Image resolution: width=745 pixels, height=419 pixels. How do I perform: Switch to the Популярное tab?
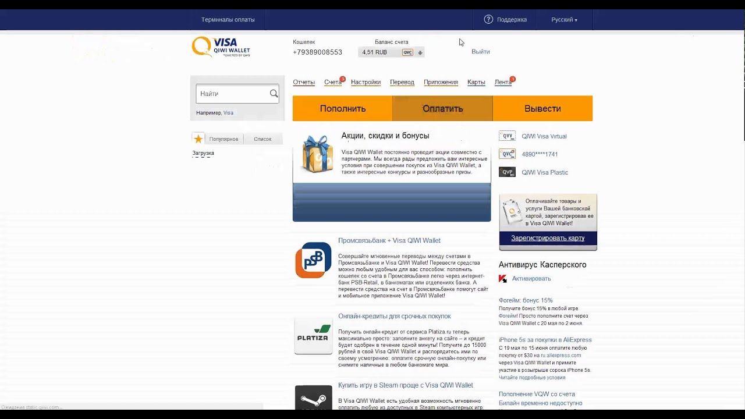(x=223, y=139)
